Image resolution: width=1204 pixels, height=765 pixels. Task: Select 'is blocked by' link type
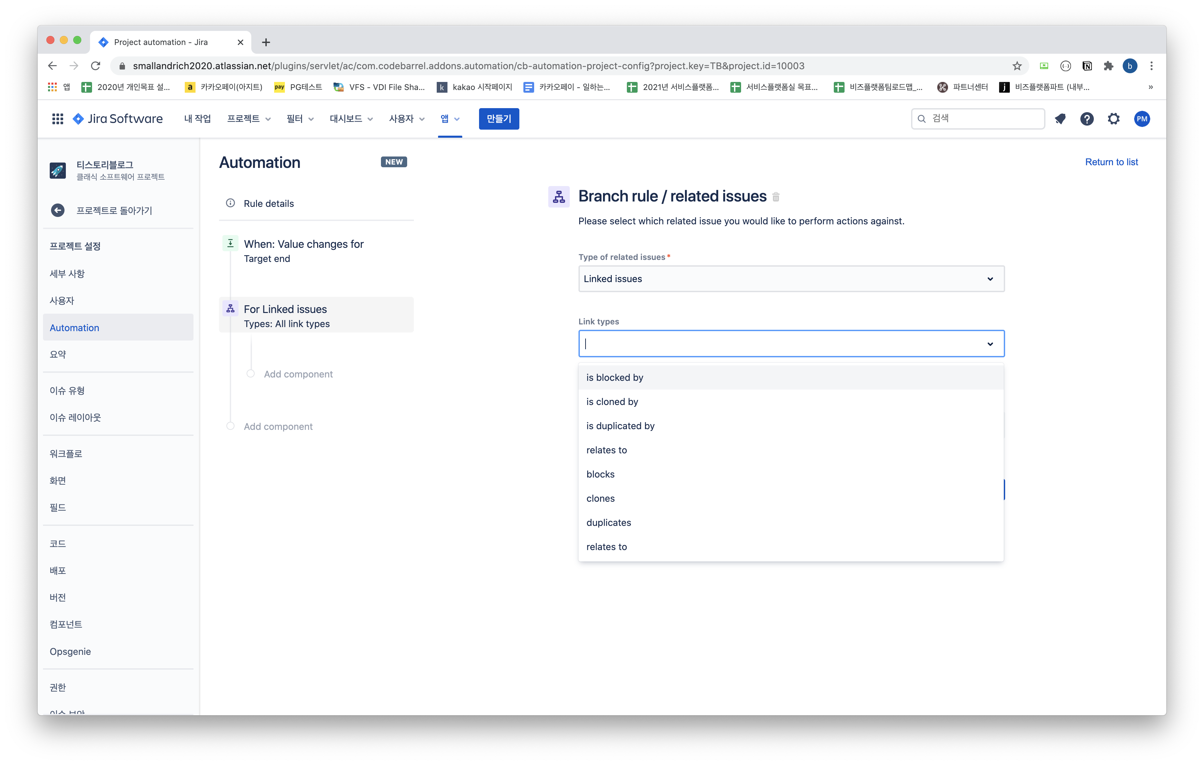[x=614, y=378]
